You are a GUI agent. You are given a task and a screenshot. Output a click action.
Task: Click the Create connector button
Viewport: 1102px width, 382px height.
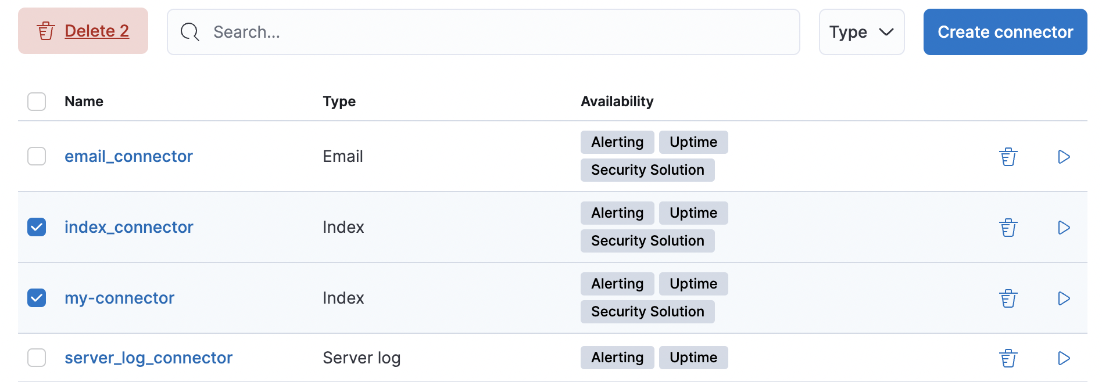tap(1005, 32)
